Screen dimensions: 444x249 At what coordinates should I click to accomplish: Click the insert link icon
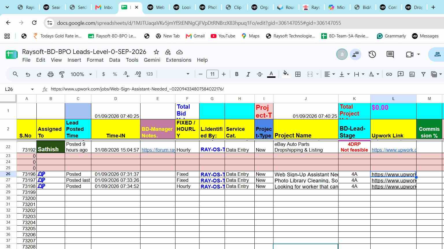coord(389,74)
